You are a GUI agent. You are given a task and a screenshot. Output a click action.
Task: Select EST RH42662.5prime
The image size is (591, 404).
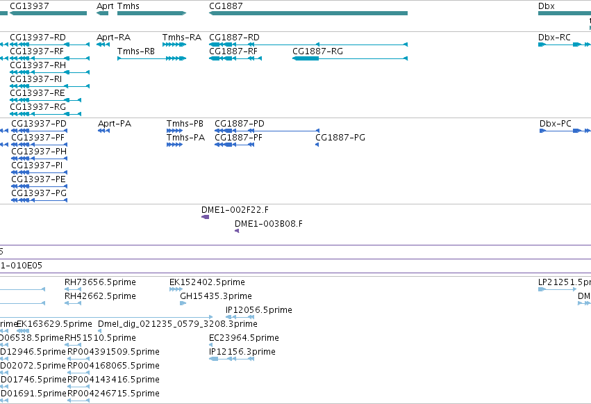pos(100,296)
